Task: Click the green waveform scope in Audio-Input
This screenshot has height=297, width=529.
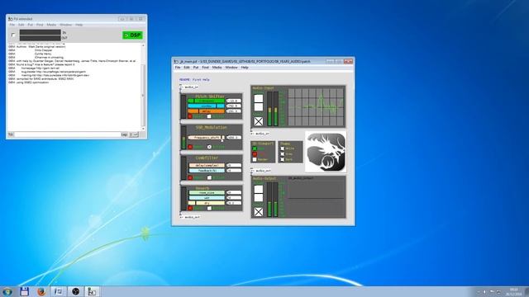Action: pos(316,107)
